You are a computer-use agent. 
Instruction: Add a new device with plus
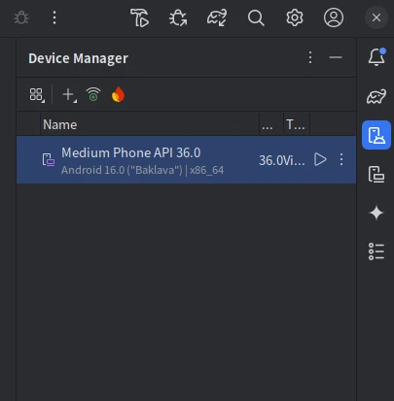pyautogui.click(x=69, y=95)
